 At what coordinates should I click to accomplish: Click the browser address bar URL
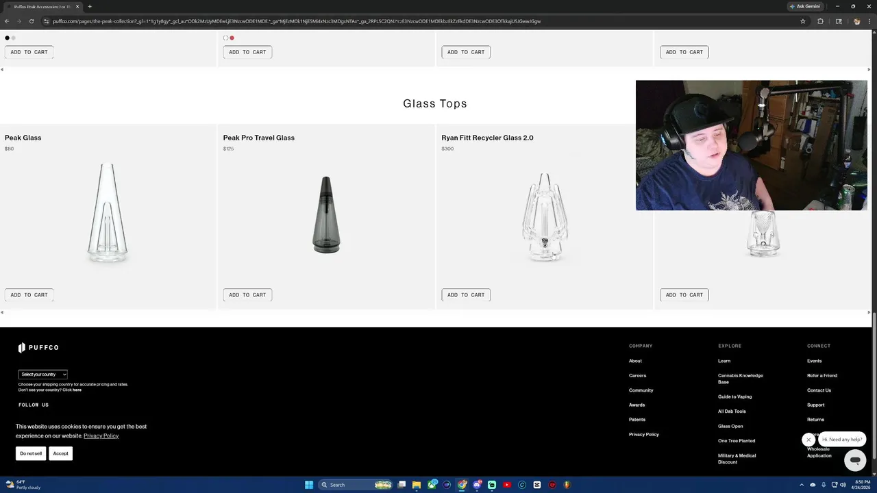coord(297,21)
